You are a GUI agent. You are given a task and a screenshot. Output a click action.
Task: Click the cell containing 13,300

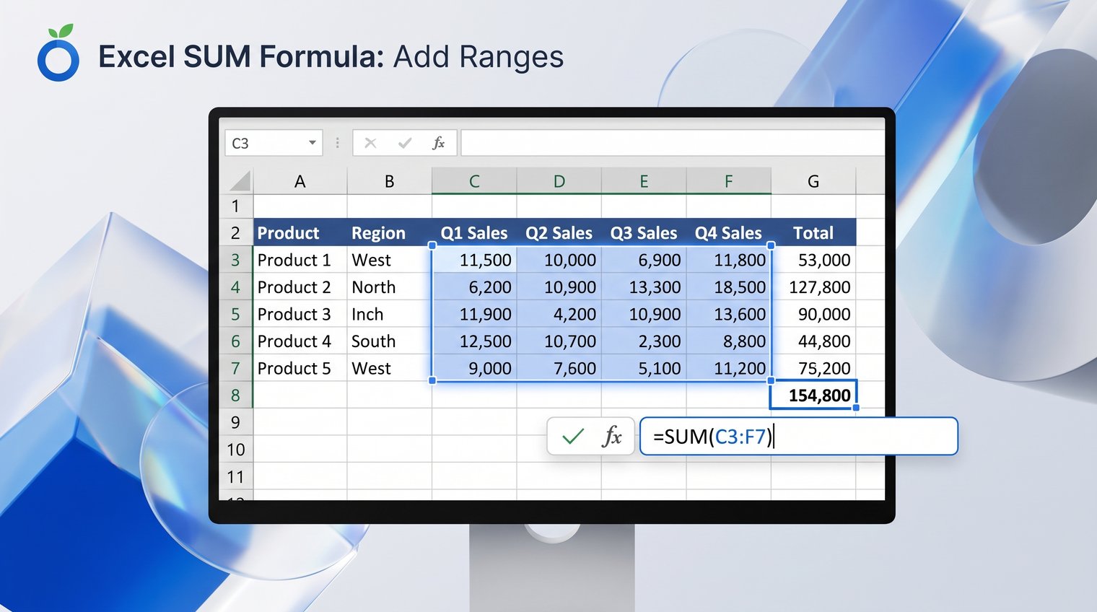coord(644,287)
